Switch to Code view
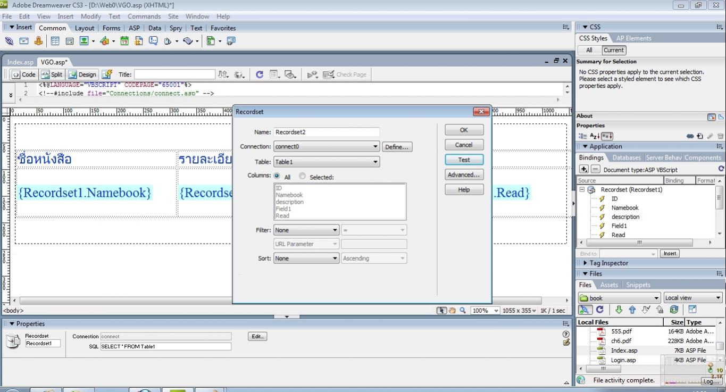This screenshot has width=726, height=392. 23,74
